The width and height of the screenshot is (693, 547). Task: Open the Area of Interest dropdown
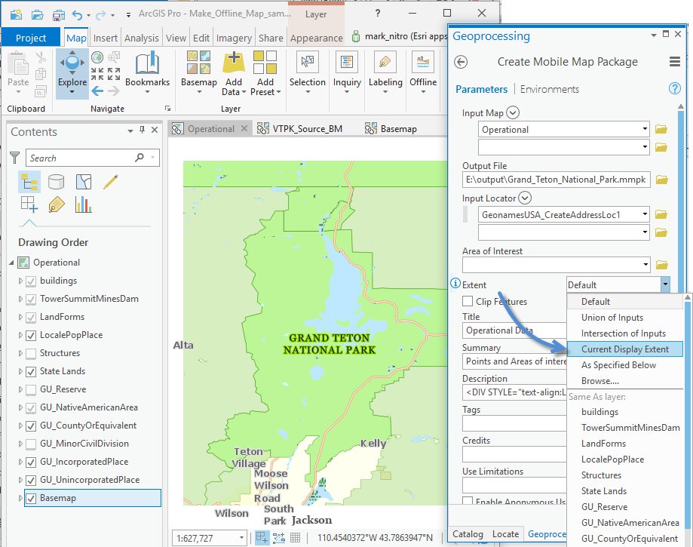click(645, 265)
